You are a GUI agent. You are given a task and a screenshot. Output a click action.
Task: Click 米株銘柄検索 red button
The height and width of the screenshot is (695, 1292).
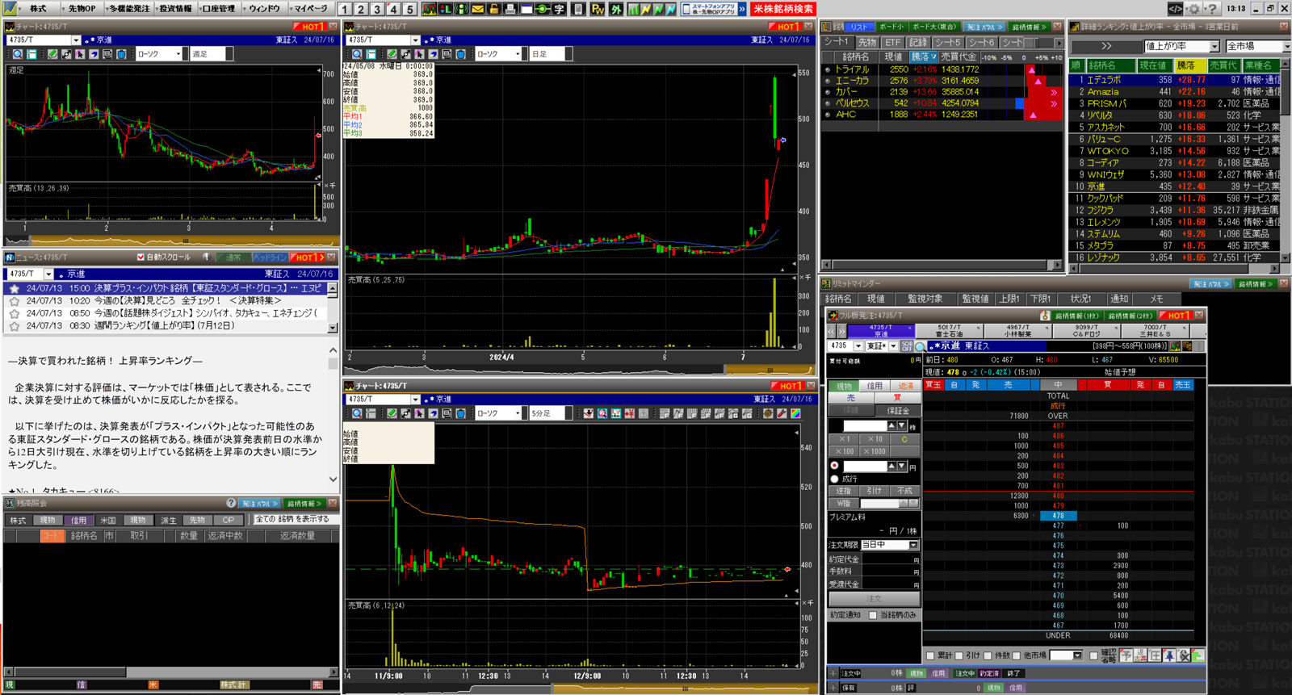point(783,9)
